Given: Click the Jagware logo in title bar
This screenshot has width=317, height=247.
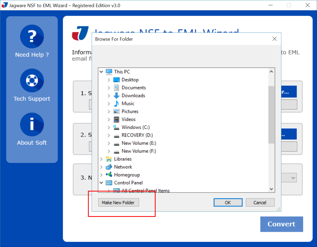Looking at the screenshot, I should click(4, 5).
